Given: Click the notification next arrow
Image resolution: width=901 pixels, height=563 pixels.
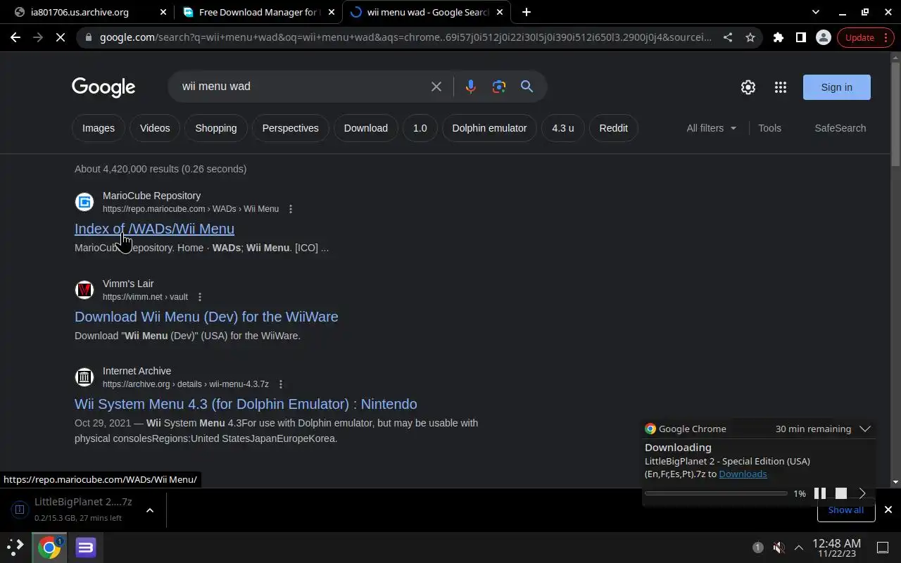Looking at the screenshot, I should point(862,493).
